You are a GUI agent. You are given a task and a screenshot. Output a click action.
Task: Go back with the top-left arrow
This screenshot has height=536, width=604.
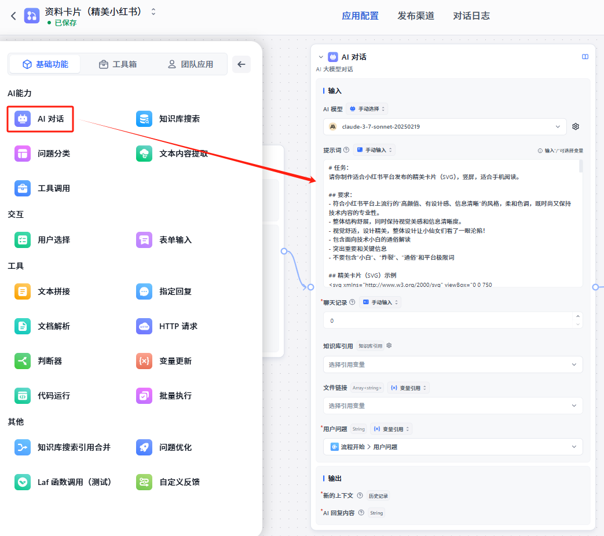(13, 16)
